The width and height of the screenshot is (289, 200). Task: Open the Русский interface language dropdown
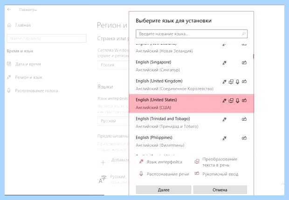[113, 121]
